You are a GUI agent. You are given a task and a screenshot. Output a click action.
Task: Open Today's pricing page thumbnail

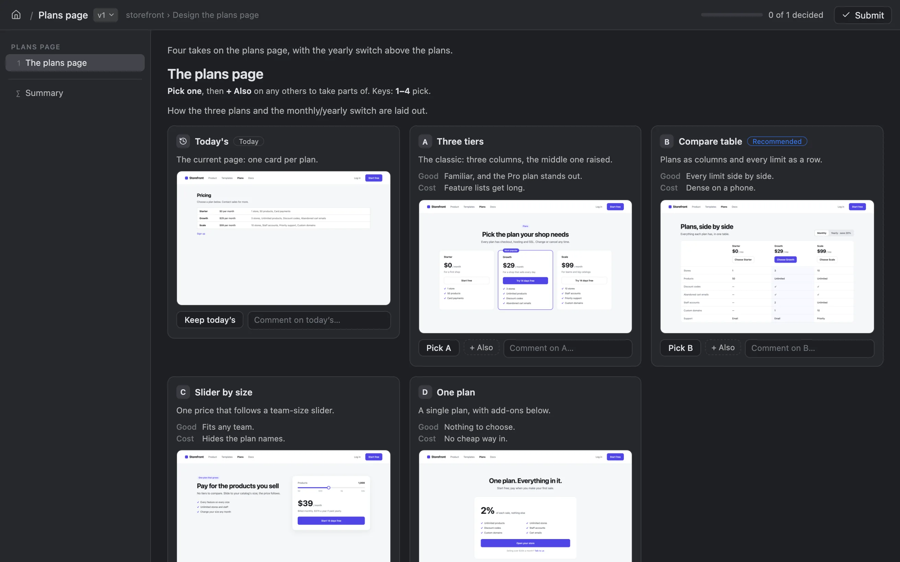pos(283,238)
